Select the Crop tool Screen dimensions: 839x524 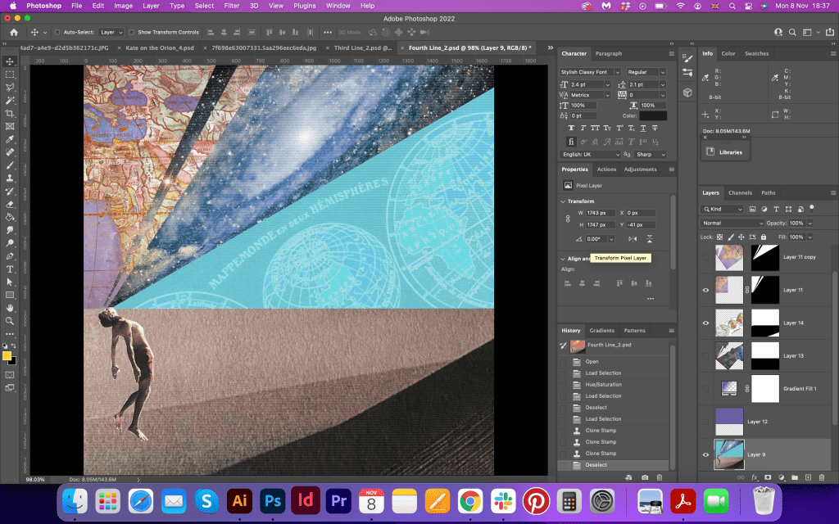(10, 113)
